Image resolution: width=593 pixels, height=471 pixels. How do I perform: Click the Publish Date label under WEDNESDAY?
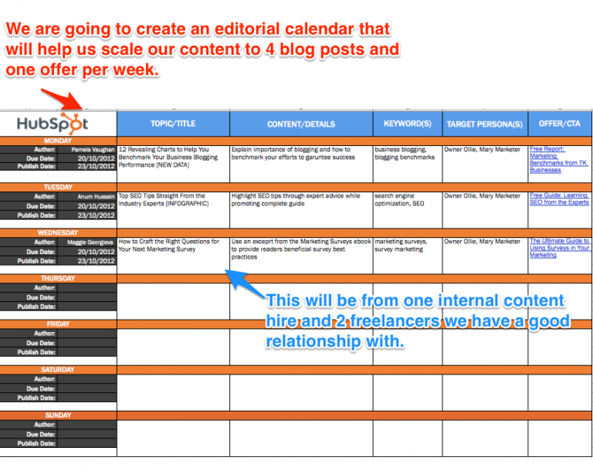click(36, 261)
